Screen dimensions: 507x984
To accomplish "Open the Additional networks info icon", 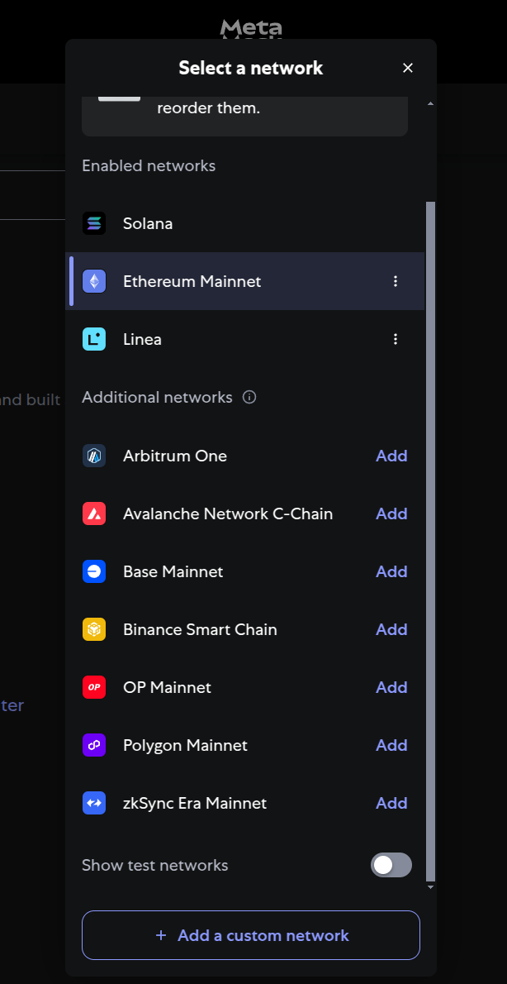I will click(249, 397).
